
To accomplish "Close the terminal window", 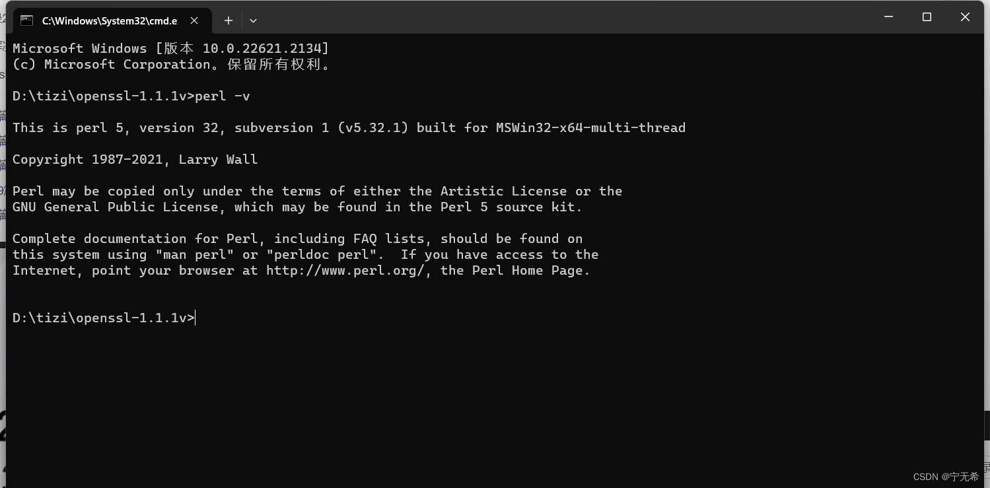I will coord(965,17).
